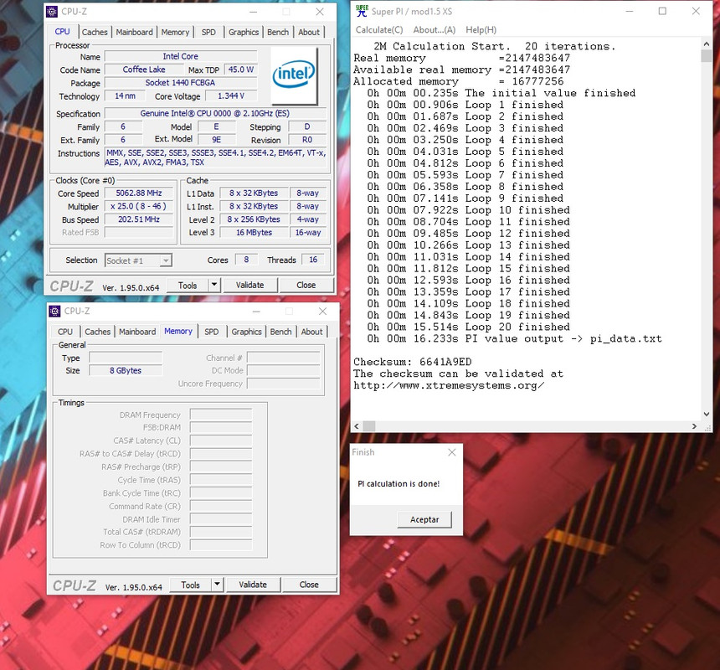Select the Memory tab in bottom CPU-Z window
Viewport: 720px width, 670px height.
click(178, 331)
